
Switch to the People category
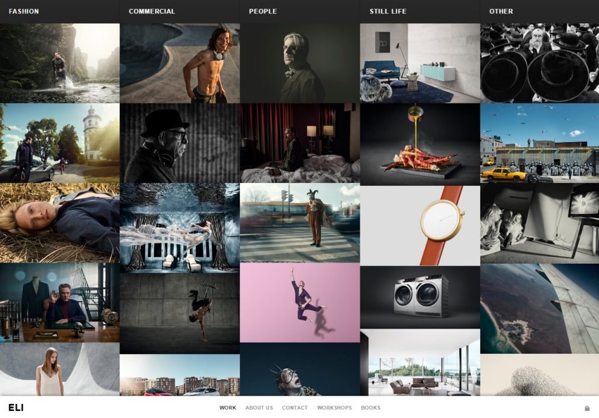click(263, 11)
